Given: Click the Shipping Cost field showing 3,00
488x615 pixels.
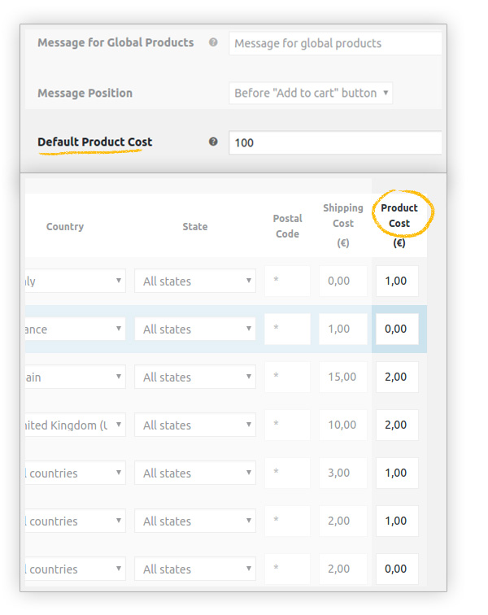Looking at the screenshot, I should (343, 473).
